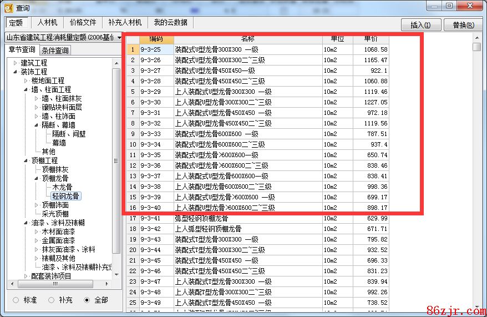Click the 查询 window title icon
The image size is (487, 317).
pyautogui.click(x=8, y=8)
